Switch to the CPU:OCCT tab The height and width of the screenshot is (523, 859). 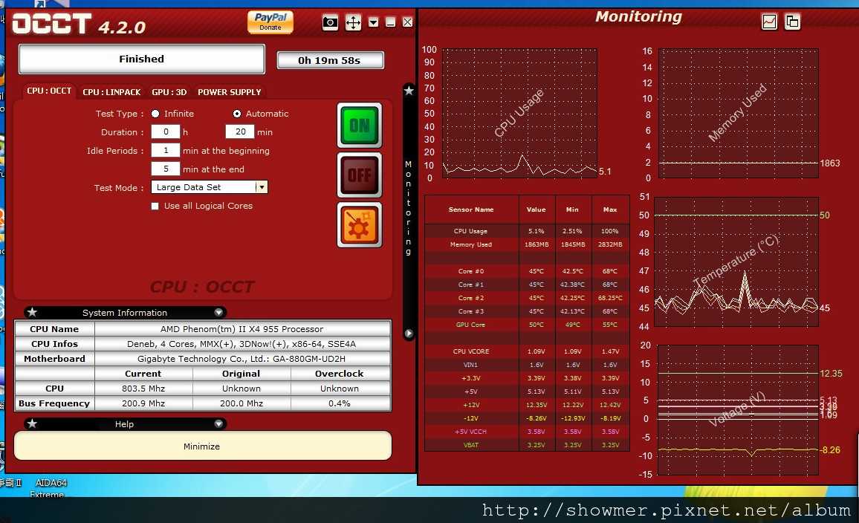click(49, 91)
